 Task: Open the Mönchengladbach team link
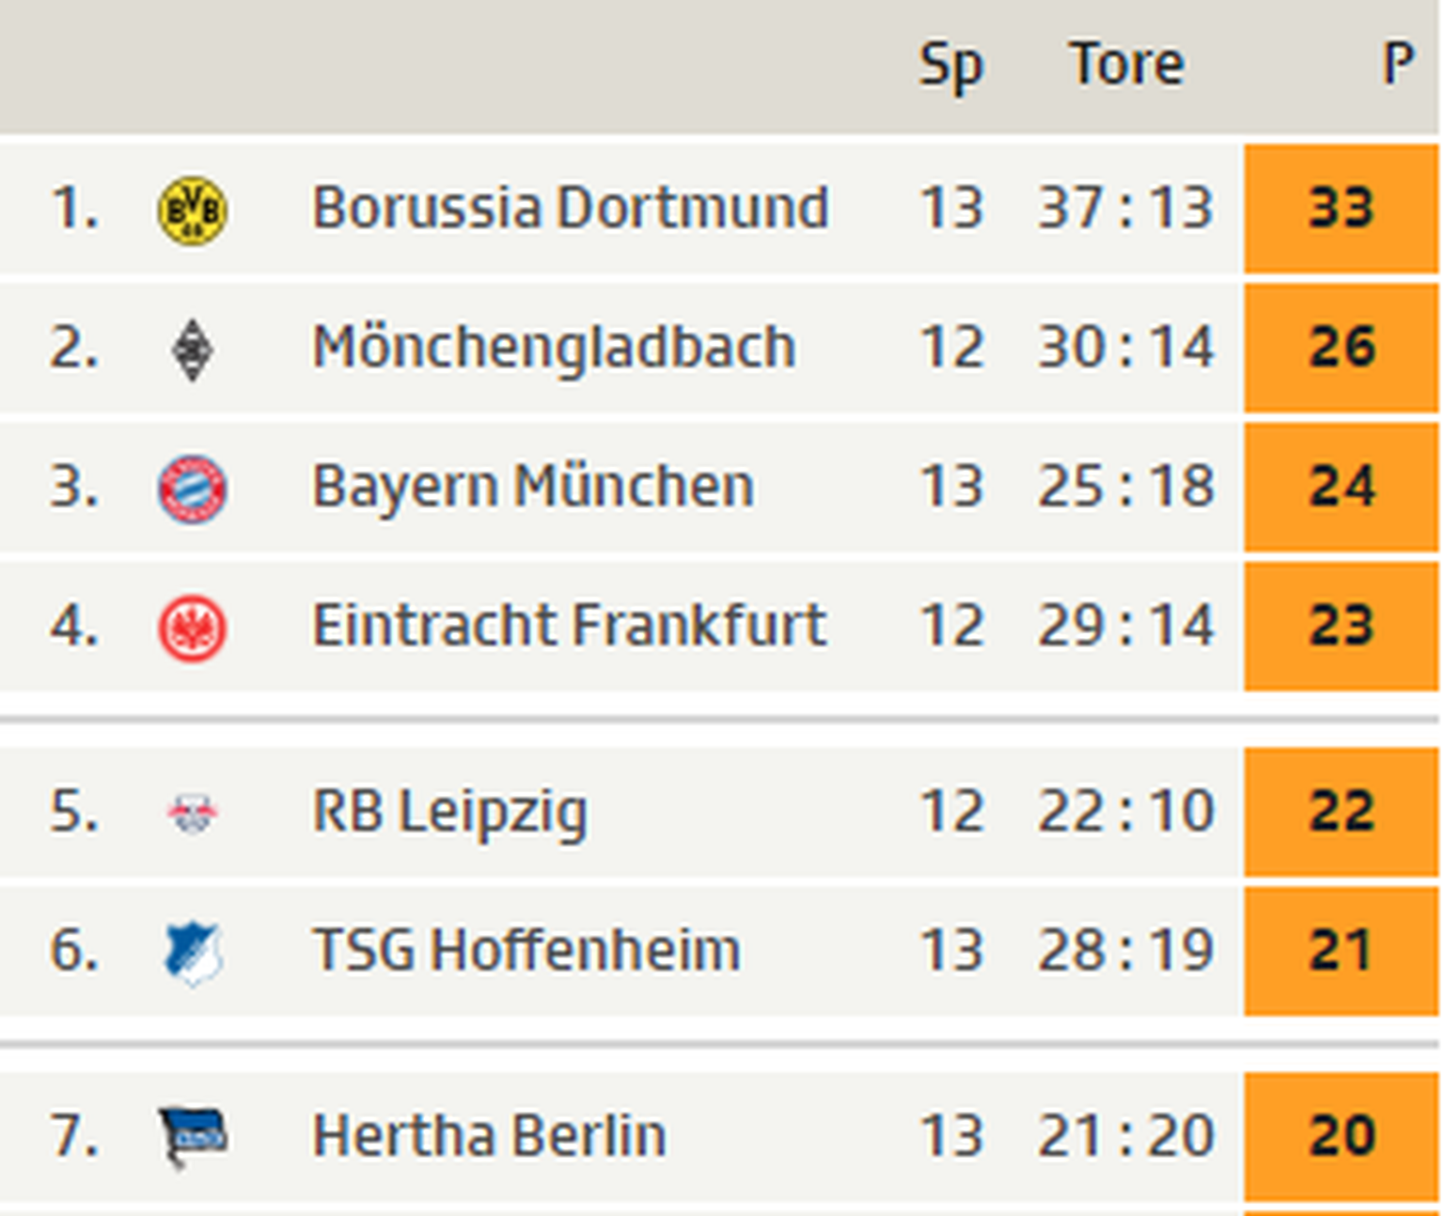point(554,348)
